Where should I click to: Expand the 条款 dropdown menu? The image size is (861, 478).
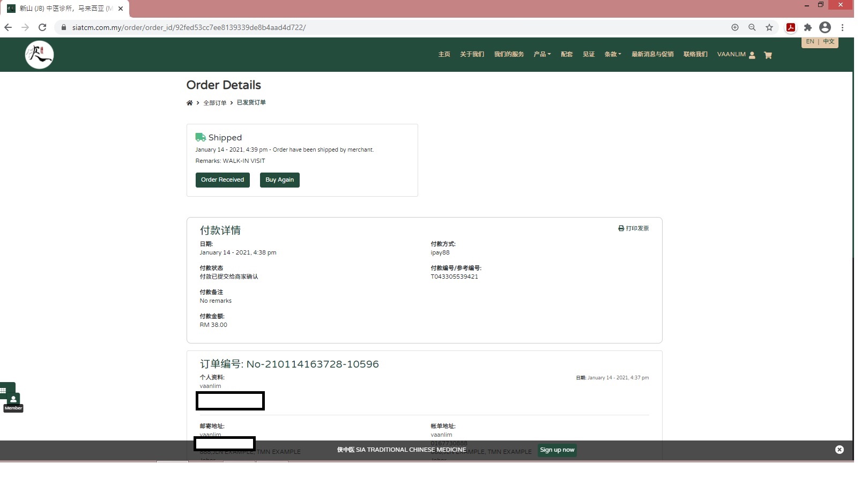(x=613, y=54)
